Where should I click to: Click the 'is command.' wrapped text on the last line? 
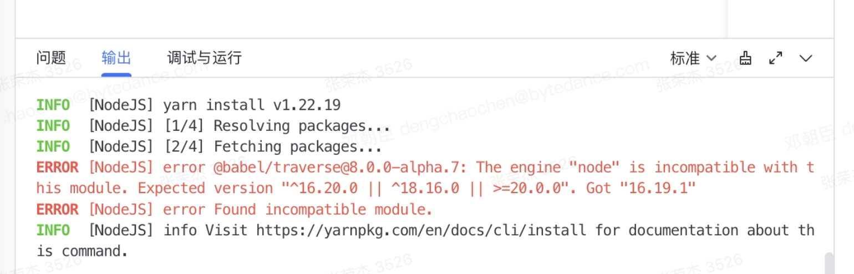point(82,251)
